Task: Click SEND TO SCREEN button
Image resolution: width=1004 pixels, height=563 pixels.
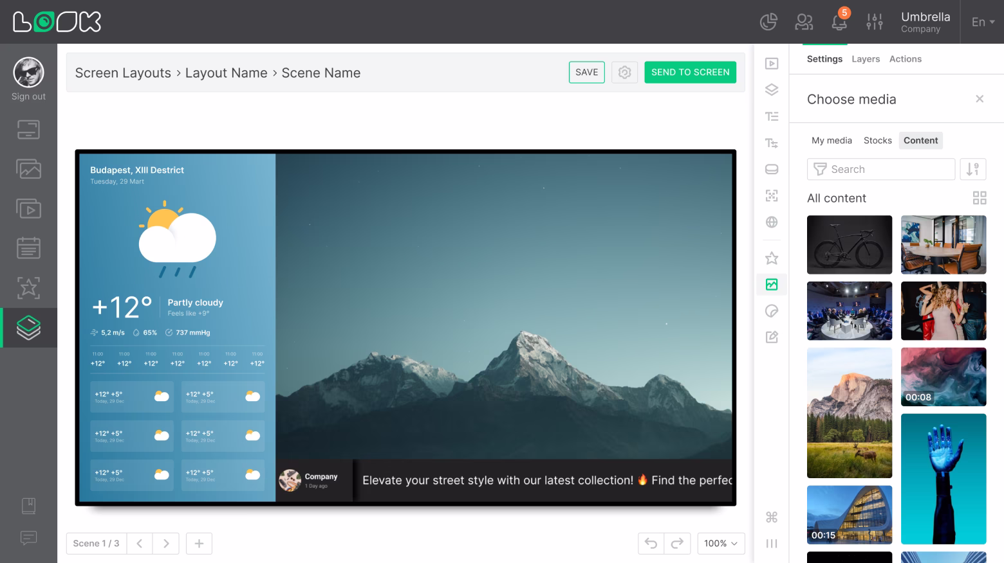Action: point(690,72)
